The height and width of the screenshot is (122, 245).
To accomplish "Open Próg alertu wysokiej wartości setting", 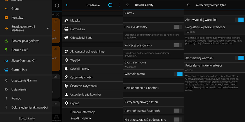I will click(214, 29).
